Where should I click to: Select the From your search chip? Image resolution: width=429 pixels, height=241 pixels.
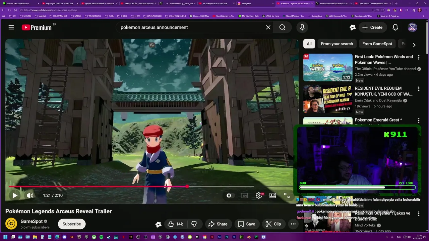[x=337, y=44]
